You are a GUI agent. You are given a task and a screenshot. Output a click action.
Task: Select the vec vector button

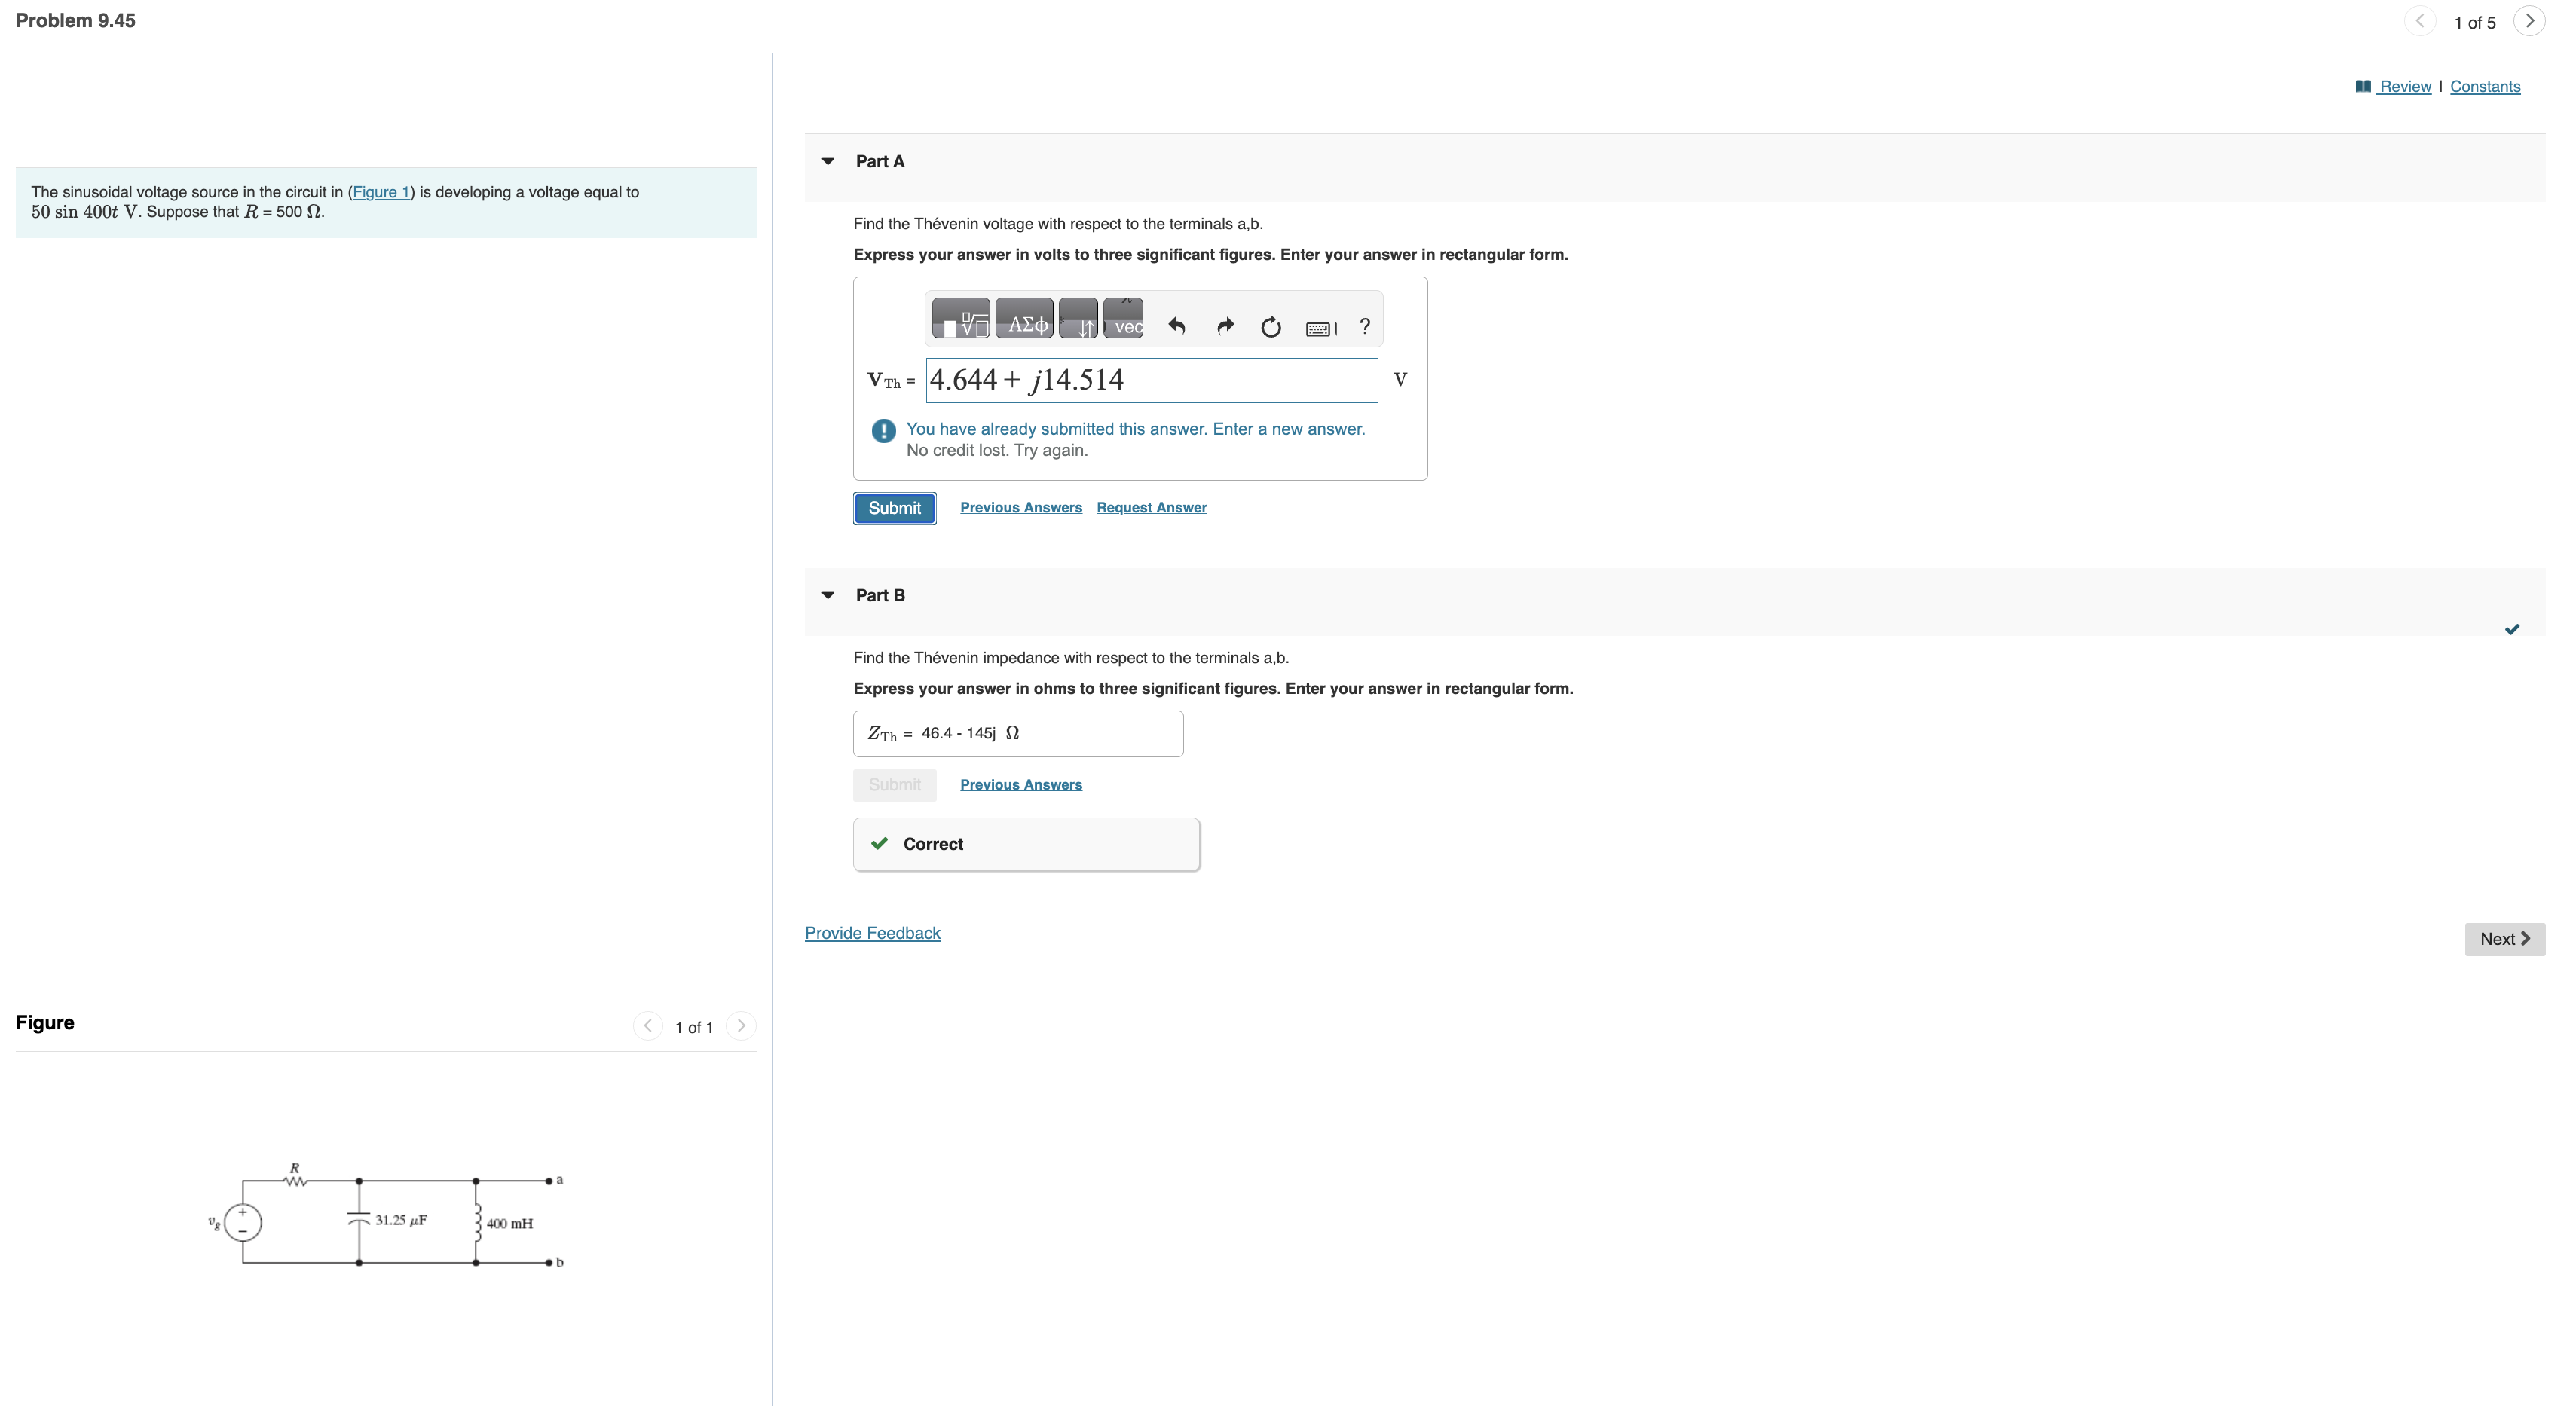[1123, 319]
